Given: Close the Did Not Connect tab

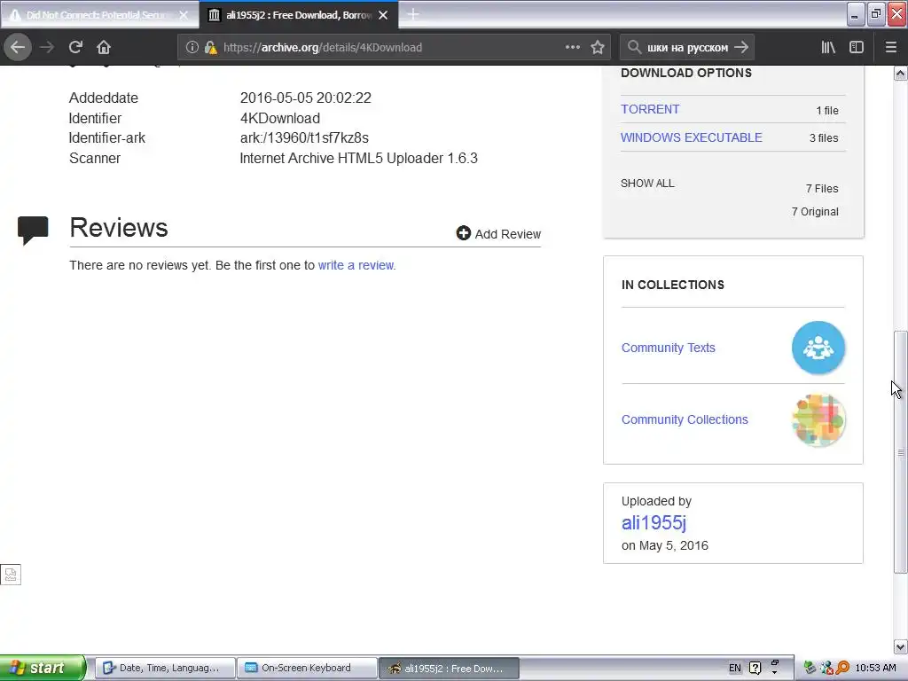Looking at the screenshot, I should [x=184, y=15].
